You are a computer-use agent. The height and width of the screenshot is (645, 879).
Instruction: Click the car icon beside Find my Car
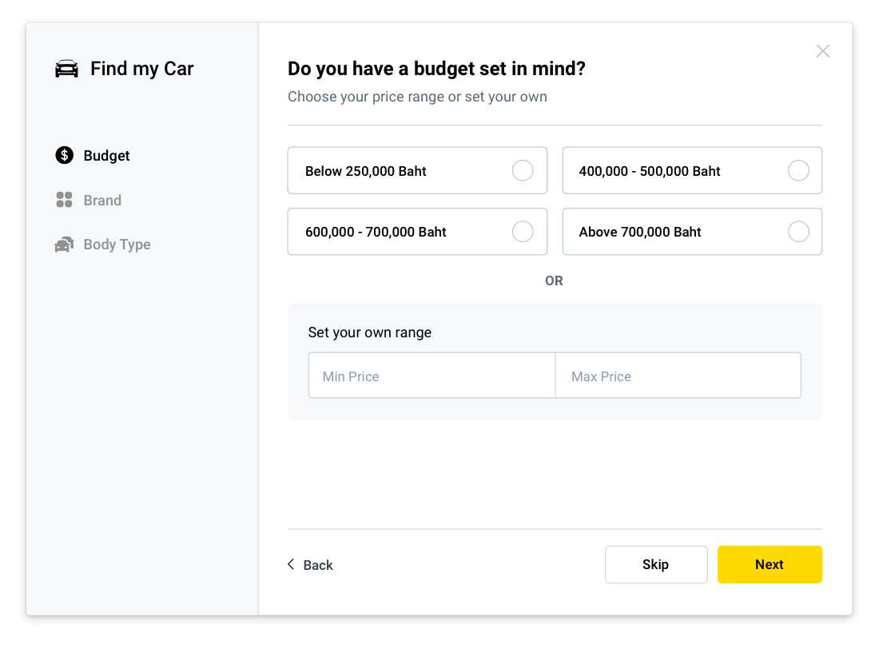66,69
